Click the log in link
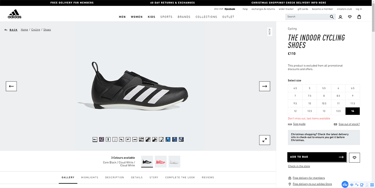The height and width of the screenshot is (188, 375). click(359, 9)
